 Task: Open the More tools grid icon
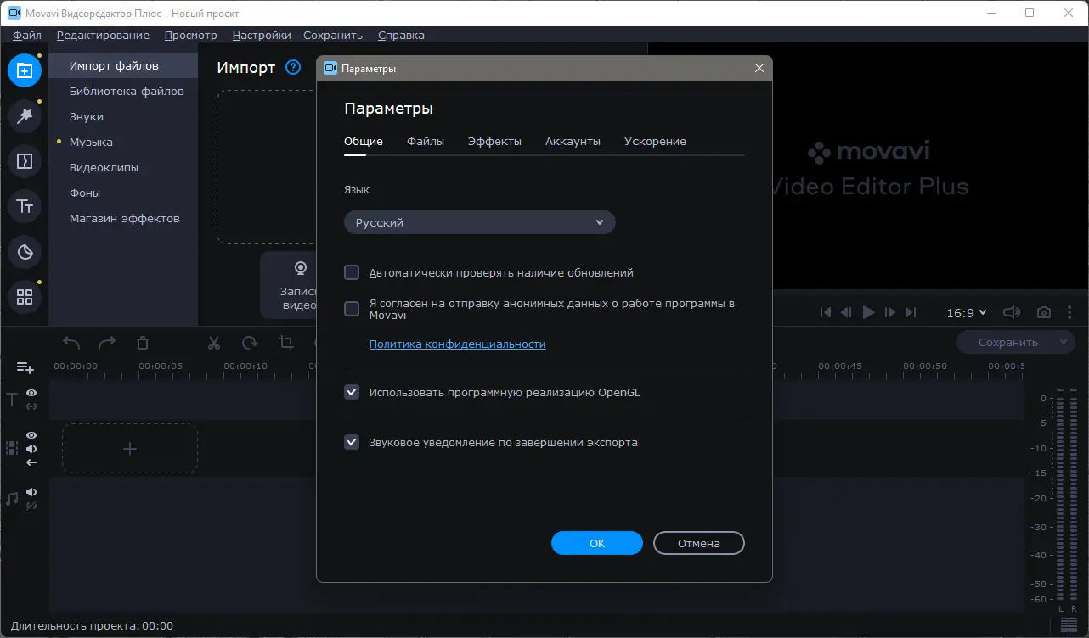point(24,296)
